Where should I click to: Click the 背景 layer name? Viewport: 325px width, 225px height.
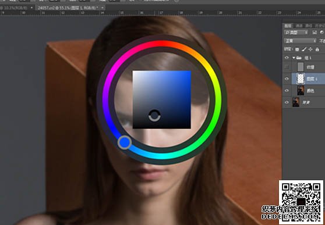(306, 102)
